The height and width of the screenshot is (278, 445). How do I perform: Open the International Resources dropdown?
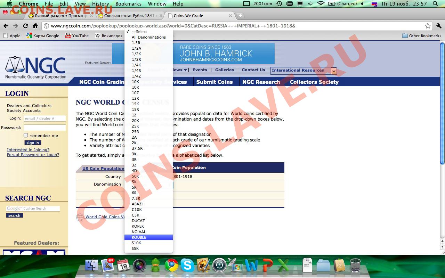coord(304,71)
